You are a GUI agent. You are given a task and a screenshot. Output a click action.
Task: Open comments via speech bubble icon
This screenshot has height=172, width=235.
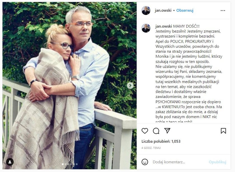tap(156, 131)
